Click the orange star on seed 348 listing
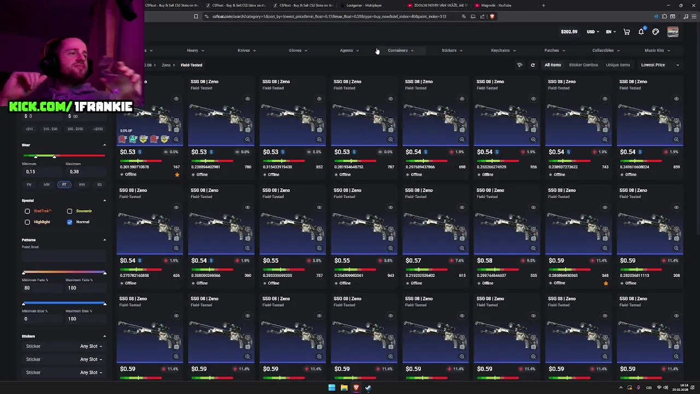The image size is (700, 394). click(605, 283)
